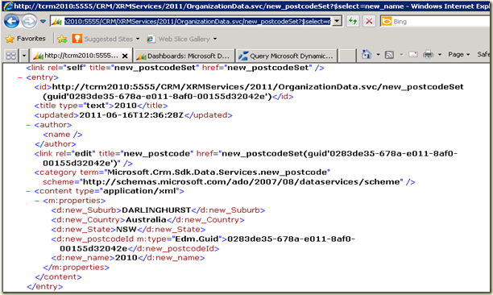The image size is (493, 295).
Task: Click the Refresh page icon
Action: (x=353, y=22)
